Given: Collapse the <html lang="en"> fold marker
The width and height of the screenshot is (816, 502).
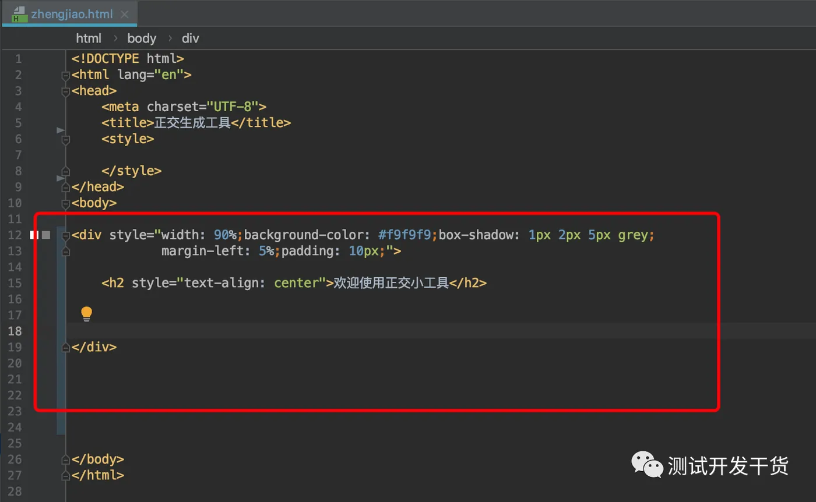Looking at the screenshot, I should tap(65, 75).
